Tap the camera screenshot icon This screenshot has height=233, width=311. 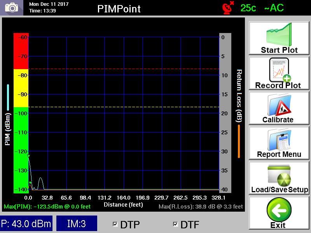pyautogui.click(x=12, y=8)
